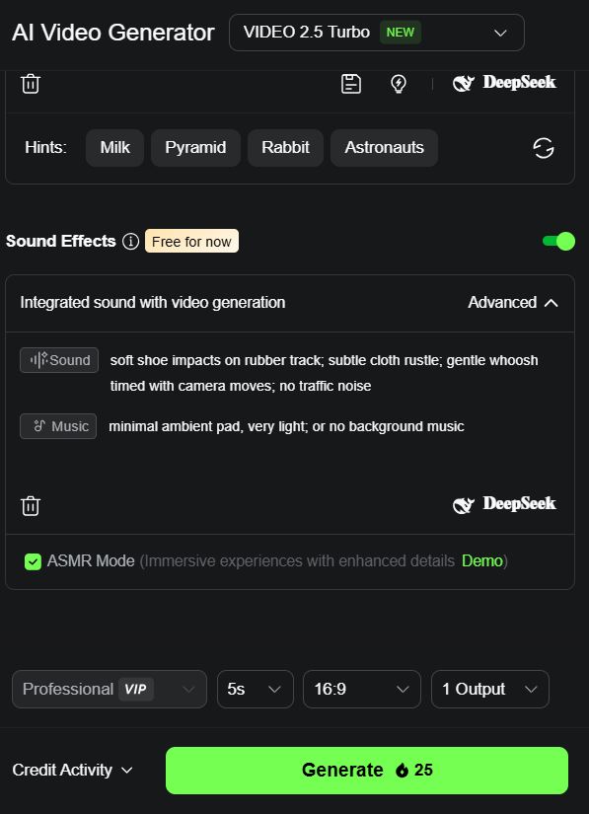Click the DeepSeek logo in the sound panel

504,504
